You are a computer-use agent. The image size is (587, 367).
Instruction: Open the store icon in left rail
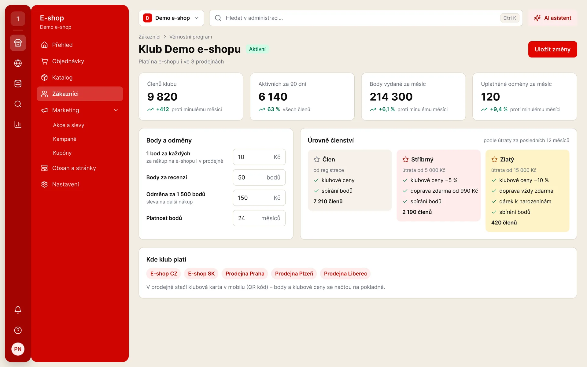[18, 43]
